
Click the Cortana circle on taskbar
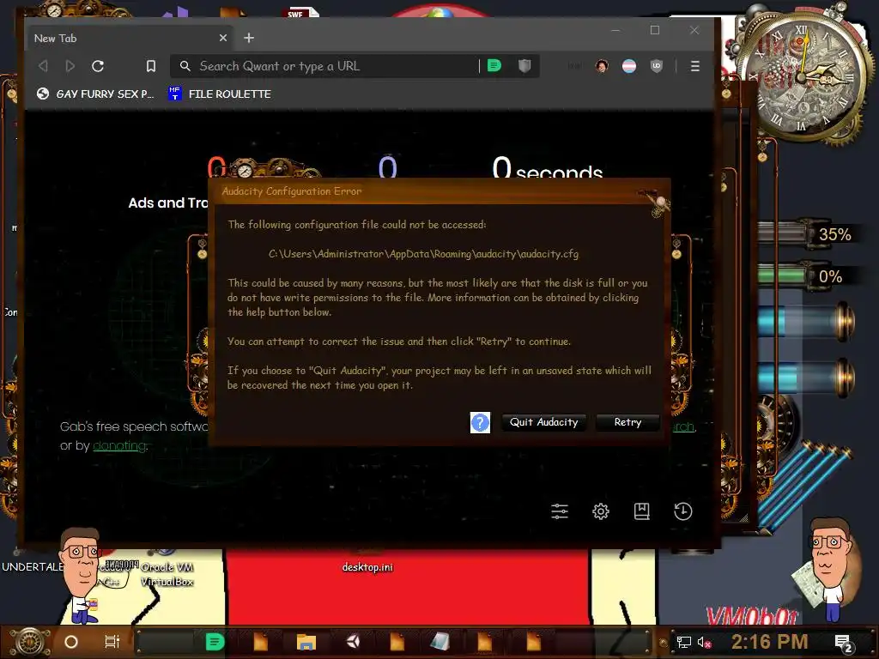(x=71, y=642)
